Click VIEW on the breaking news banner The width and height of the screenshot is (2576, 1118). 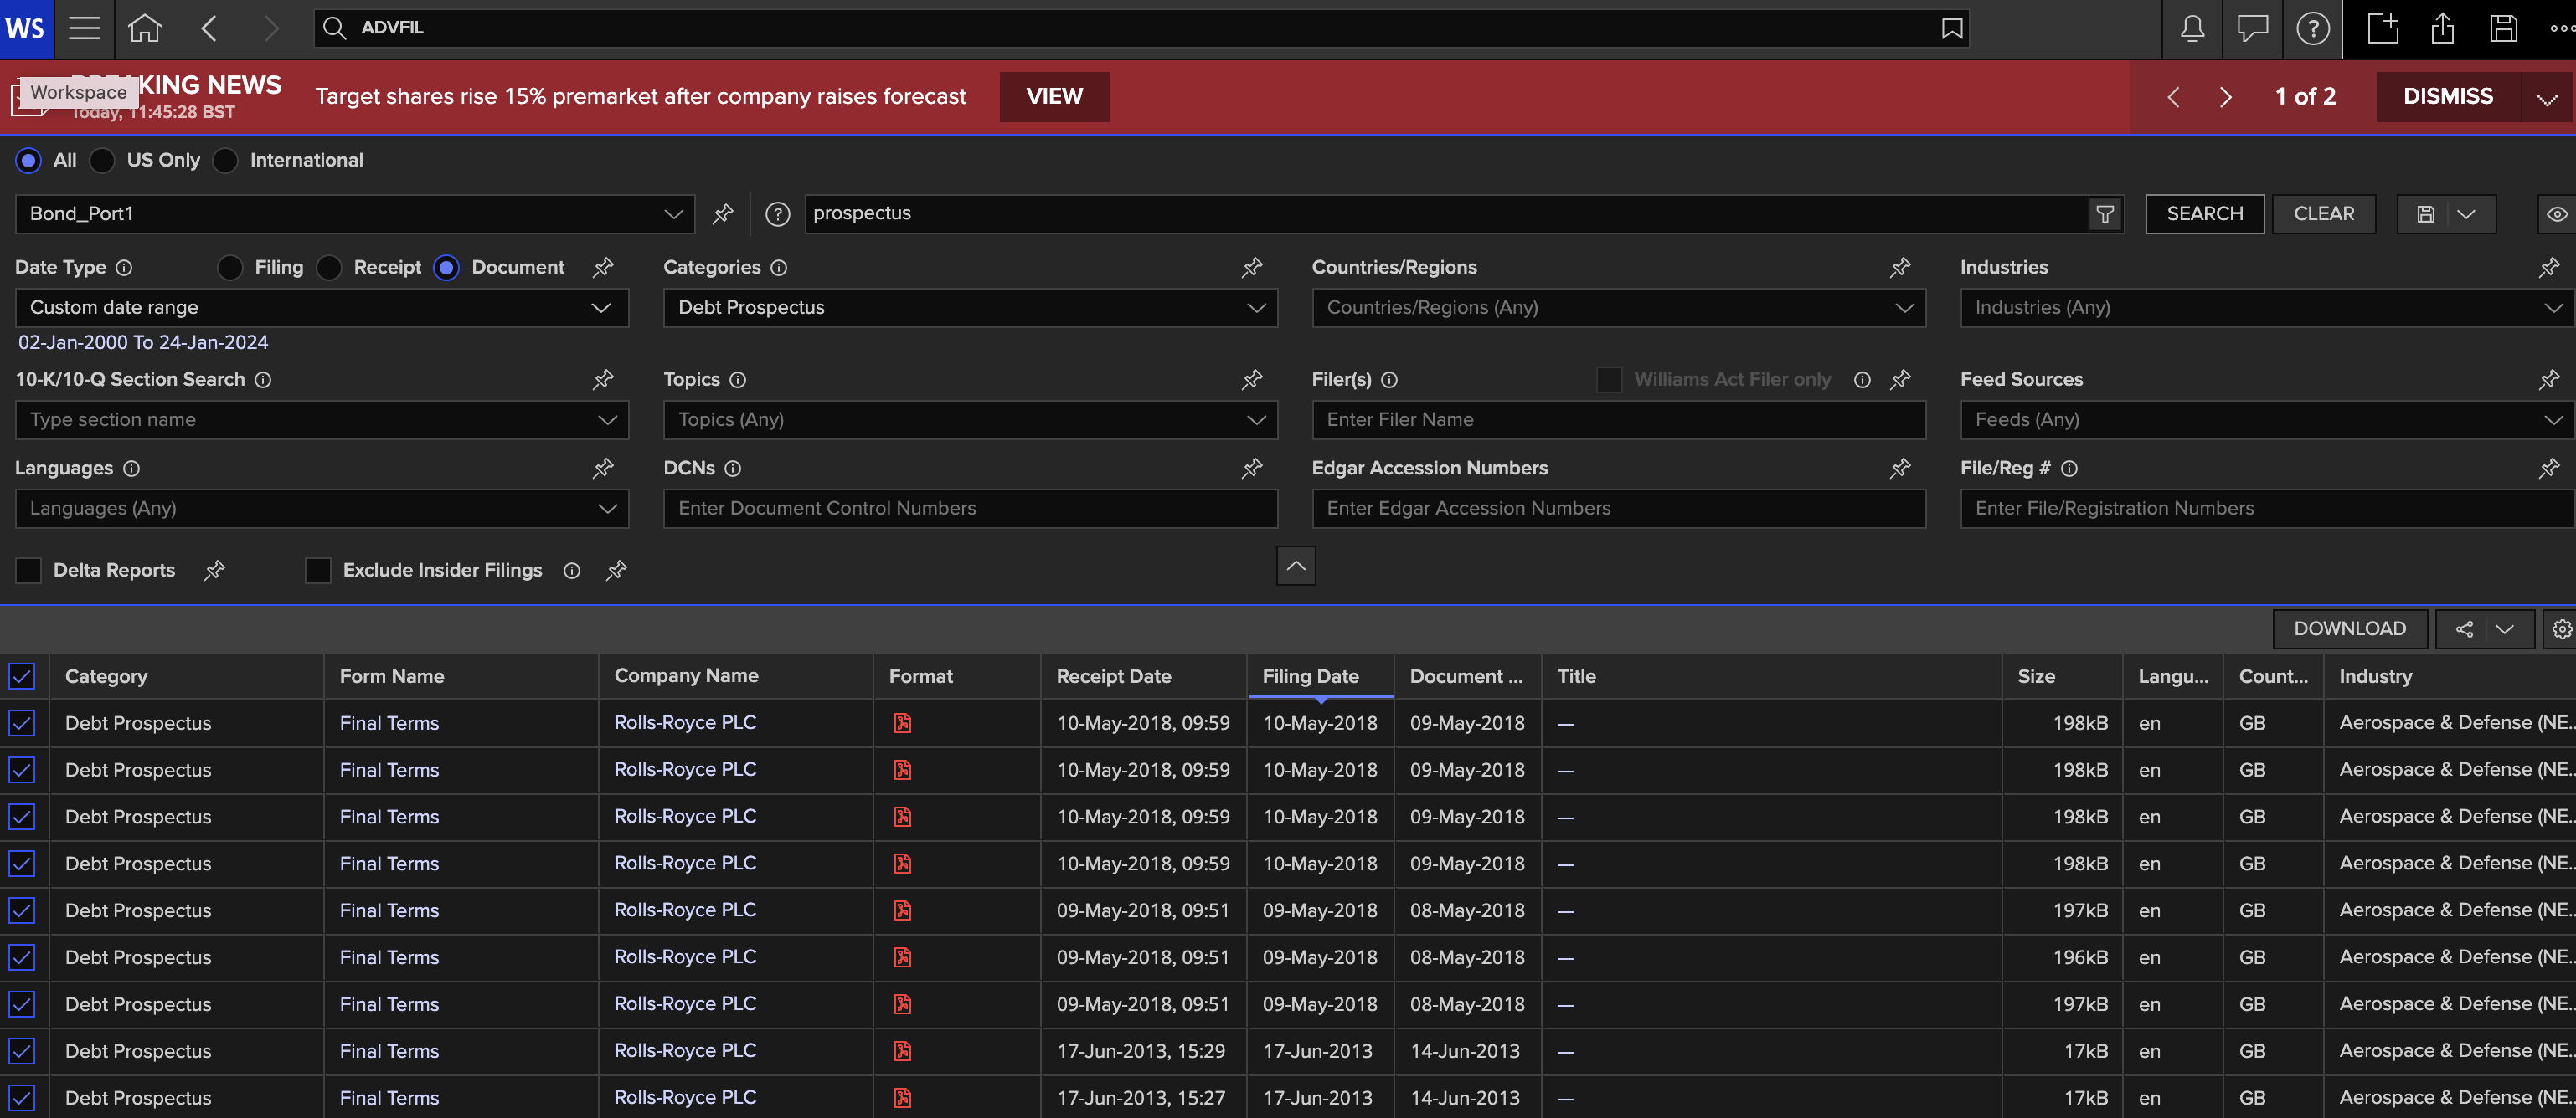point(1054,97)
